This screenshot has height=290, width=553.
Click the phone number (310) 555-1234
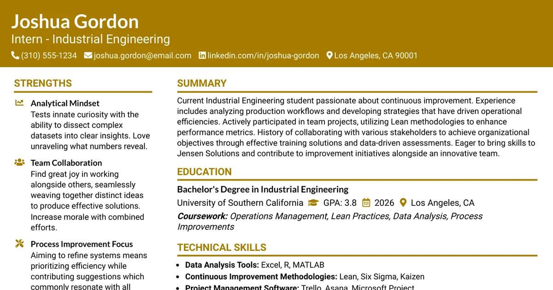tap(49, 56)
